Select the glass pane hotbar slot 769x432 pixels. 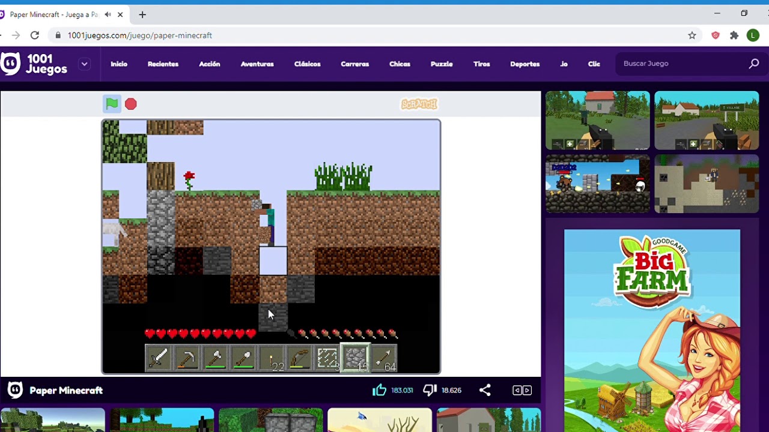tap(327, 358)
